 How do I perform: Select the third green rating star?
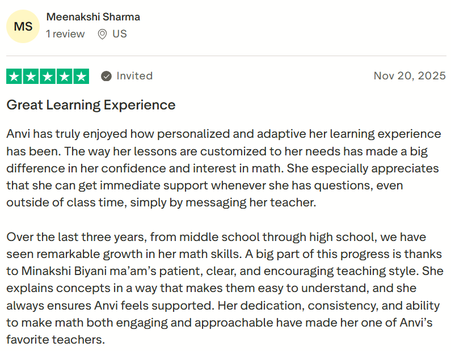[48, 76]
